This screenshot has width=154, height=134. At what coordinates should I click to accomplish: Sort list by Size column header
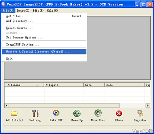94,85
